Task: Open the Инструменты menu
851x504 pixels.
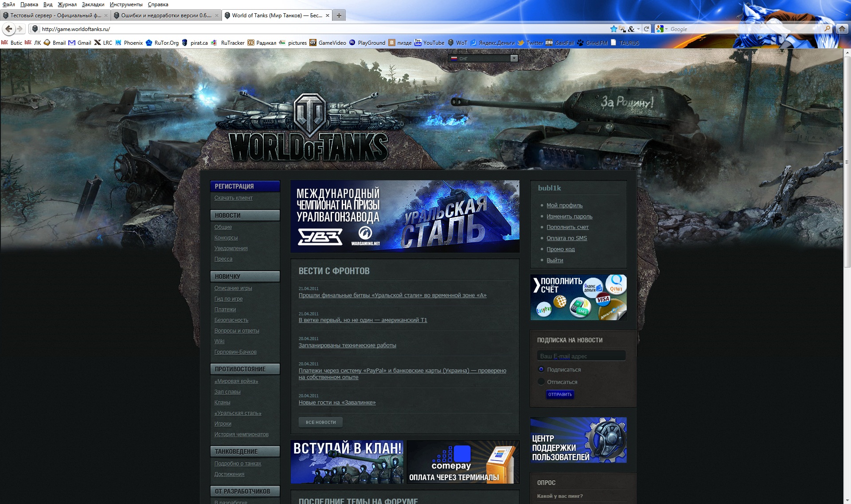Action: 126,4
